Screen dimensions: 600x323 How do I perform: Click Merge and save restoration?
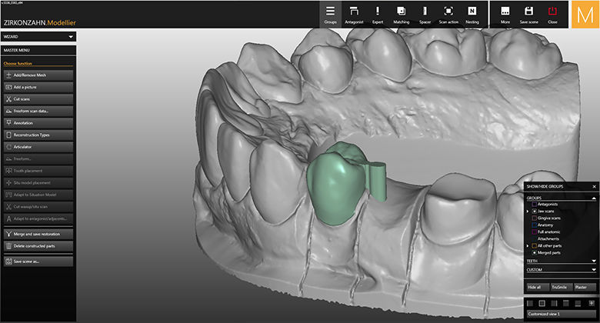(38, 234)
